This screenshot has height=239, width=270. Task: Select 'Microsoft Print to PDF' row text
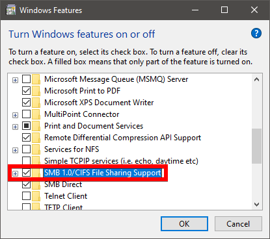click(x=82, y=91)
